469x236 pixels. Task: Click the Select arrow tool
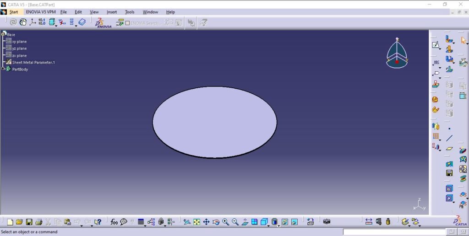tap(464, 40)
